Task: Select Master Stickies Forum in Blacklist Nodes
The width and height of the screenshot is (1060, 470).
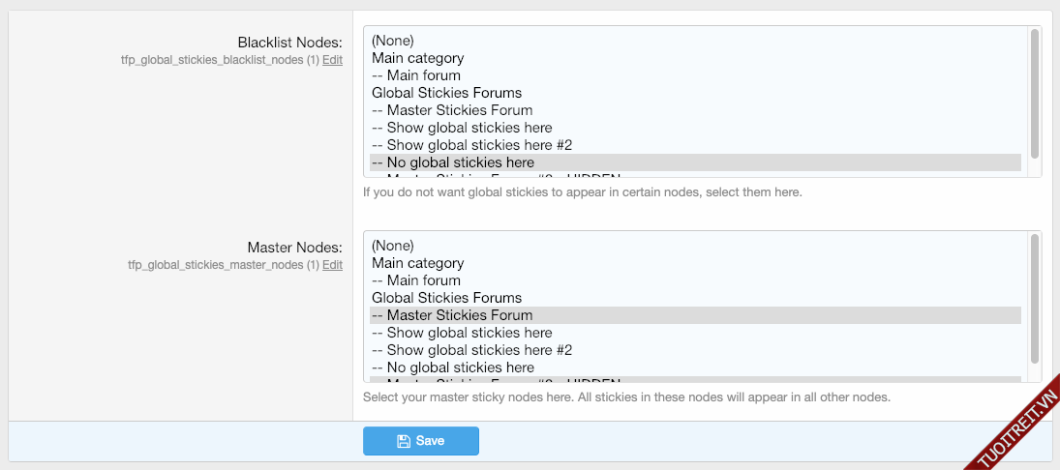Action: click(x=452, y=110)
